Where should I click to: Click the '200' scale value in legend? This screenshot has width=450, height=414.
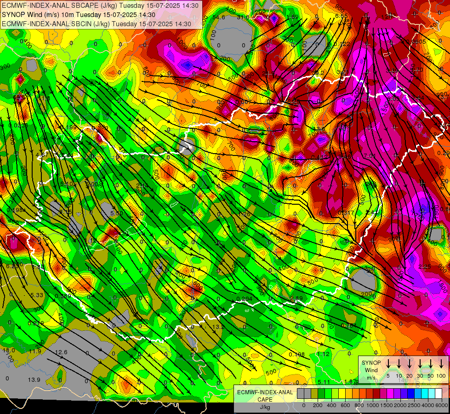pos(318,405)
